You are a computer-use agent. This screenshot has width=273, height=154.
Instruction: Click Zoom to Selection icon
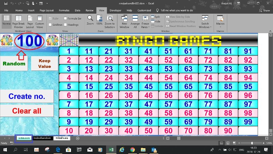point(110,19)
